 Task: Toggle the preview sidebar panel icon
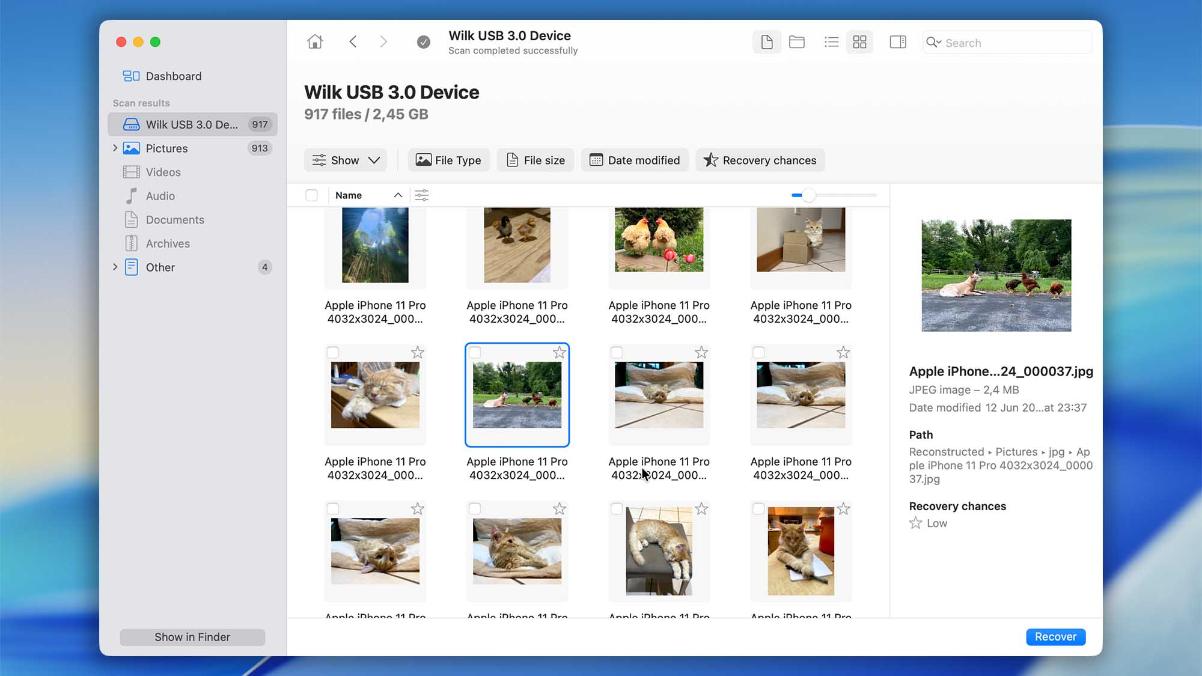tap(898, 42)
